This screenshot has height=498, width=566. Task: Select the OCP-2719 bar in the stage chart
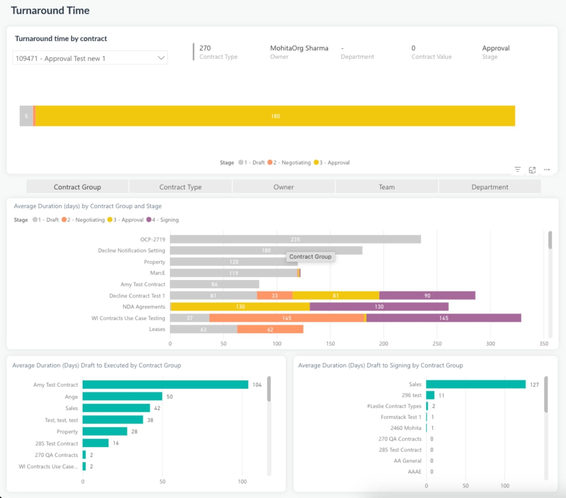(x=295, y=239)
